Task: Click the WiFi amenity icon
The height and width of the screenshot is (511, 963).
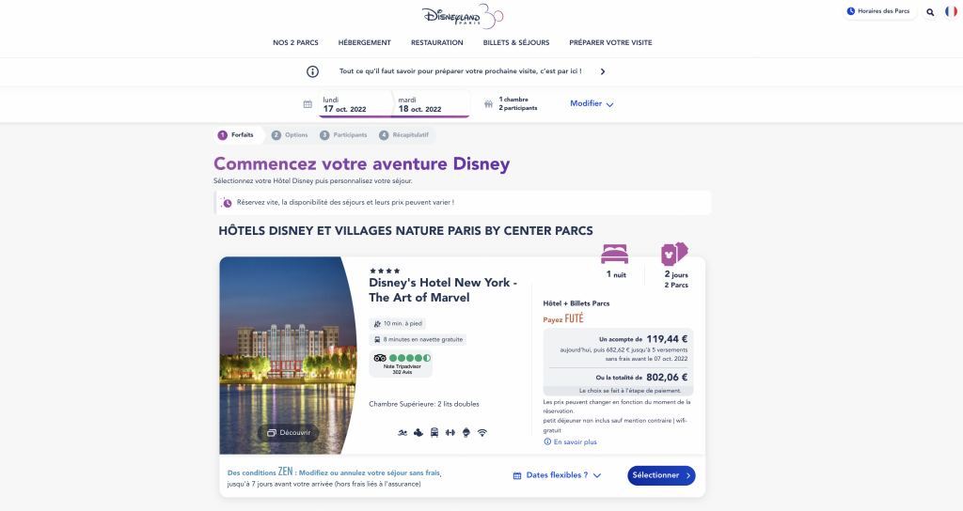Action: tap(482, 432)
